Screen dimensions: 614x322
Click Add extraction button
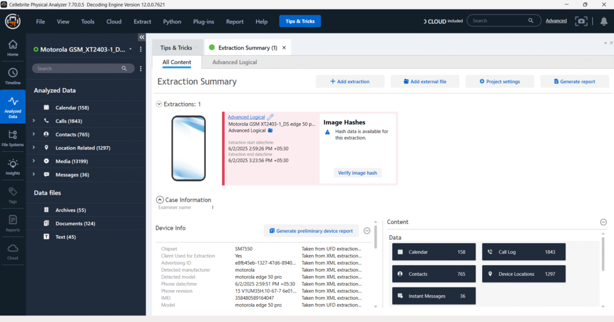click(x=350, y=81)
